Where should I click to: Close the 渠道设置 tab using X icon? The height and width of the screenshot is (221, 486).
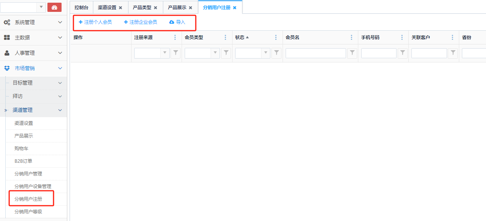pos(120,8)
